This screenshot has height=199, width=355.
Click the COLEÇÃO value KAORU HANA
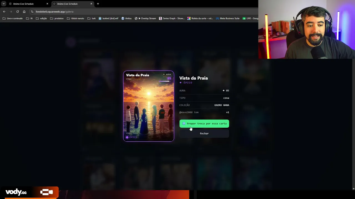[x=222, y=105]
